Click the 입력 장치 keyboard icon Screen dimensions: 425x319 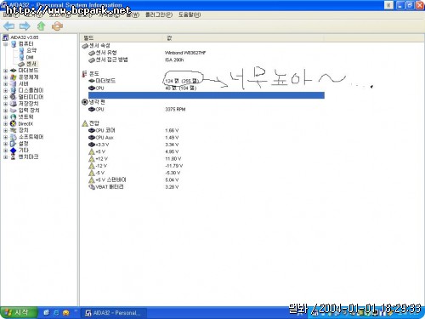click(14, 111)
